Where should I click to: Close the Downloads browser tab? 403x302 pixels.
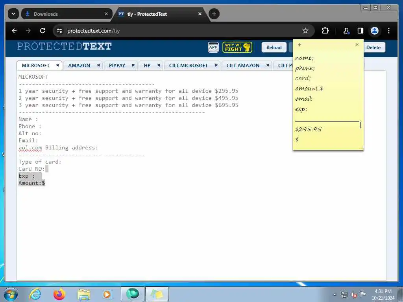(106, 14)
